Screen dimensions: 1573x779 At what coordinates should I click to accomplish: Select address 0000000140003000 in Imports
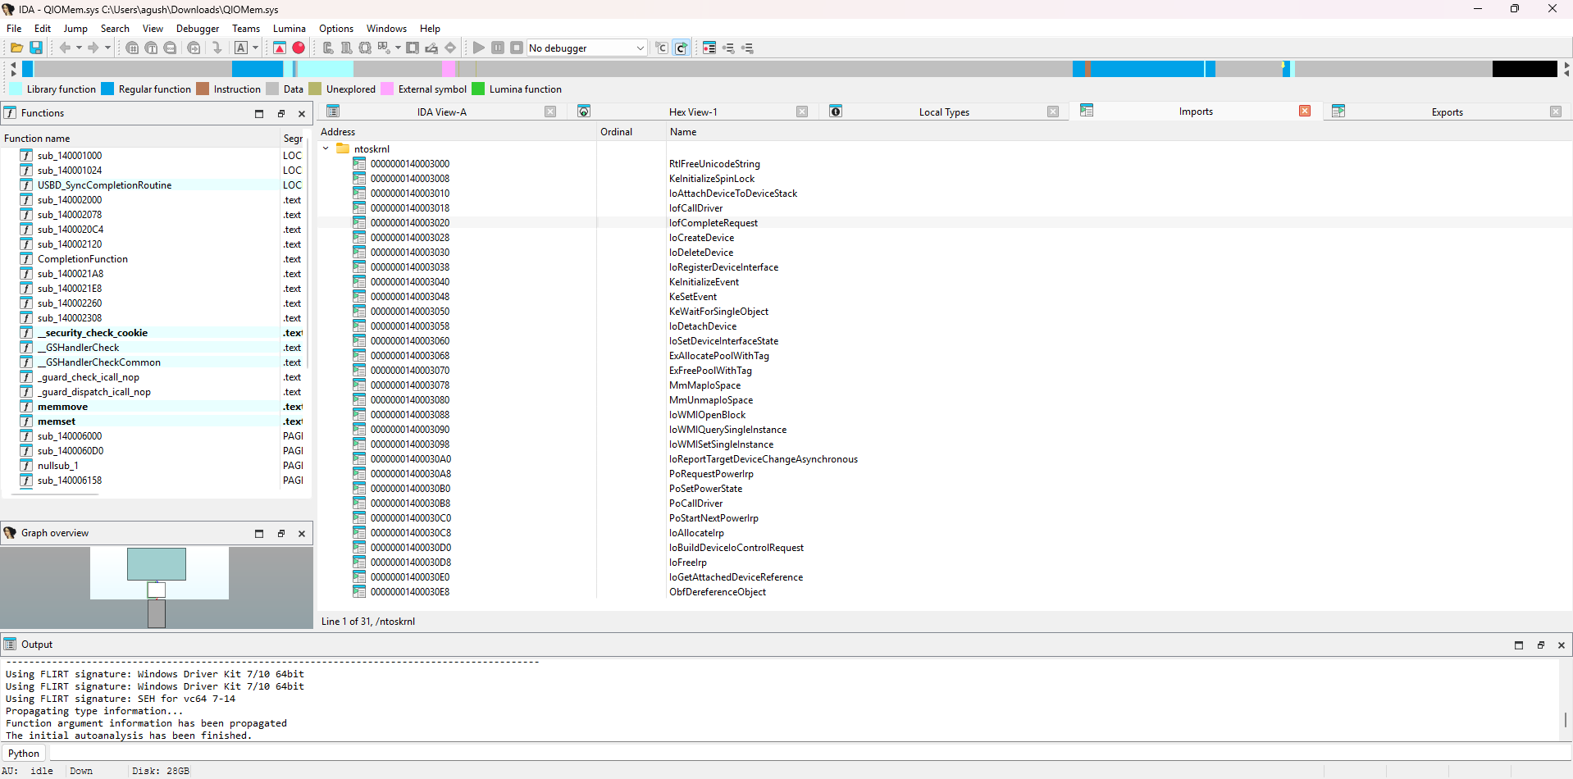point(409,164)
